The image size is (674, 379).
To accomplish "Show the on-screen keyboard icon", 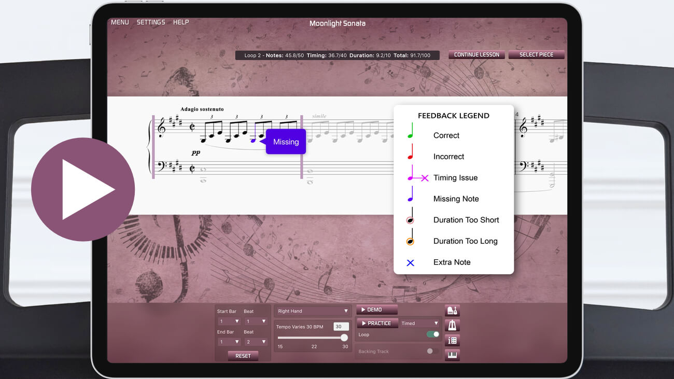I will click(452, 355).
